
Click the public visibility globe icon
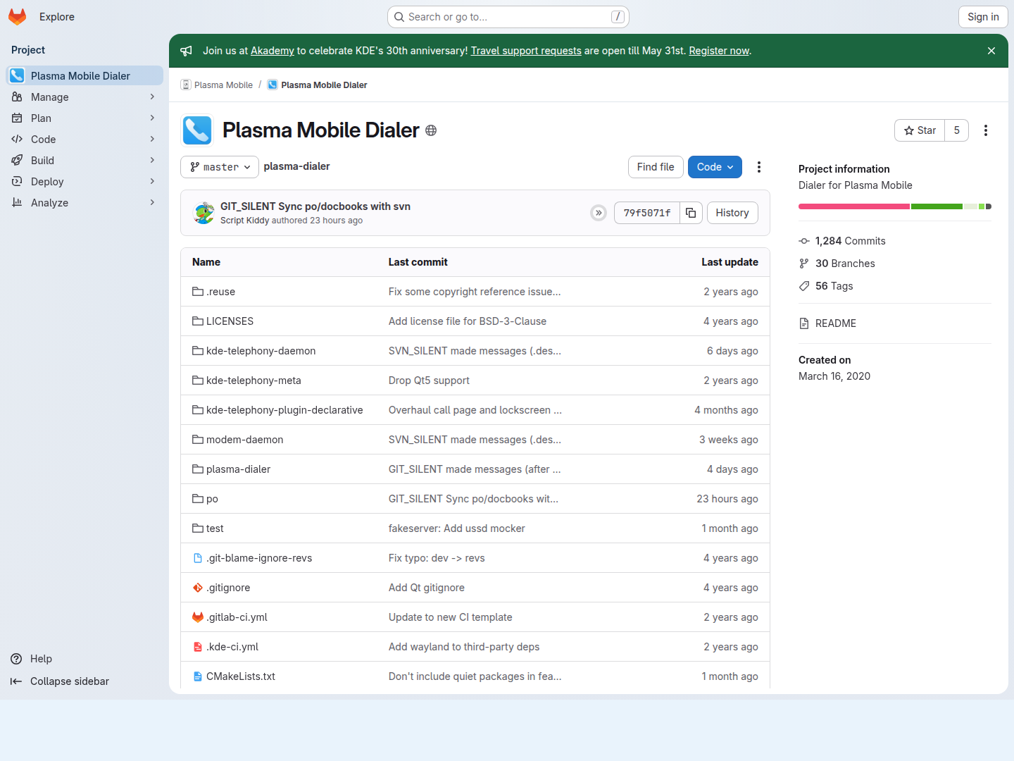(431, 130)
